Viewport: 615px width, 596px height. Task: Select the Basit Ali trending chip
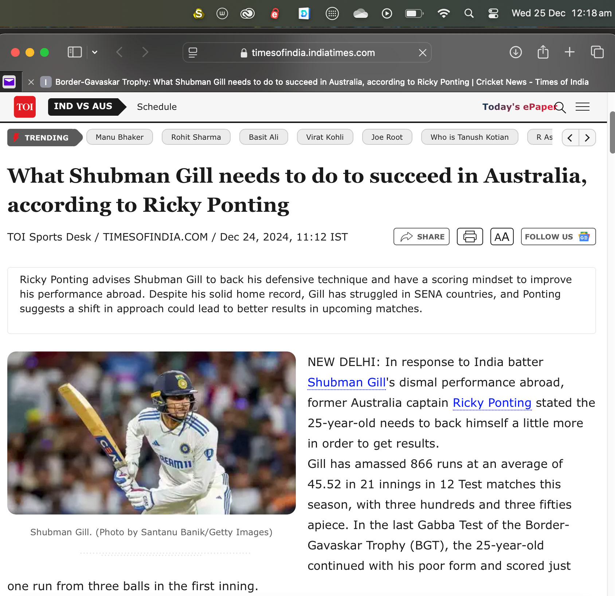click(x=263, y=137)
